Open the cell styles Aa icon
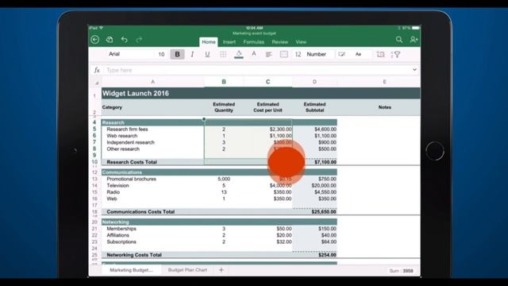Viewport: 508px width, 286px height. click(x=358, y=54)
